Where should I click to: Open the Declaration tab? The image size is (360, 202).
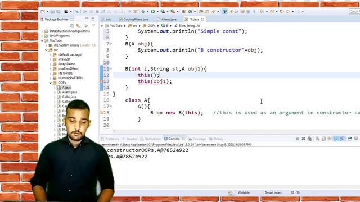click(x=151, y=139)
